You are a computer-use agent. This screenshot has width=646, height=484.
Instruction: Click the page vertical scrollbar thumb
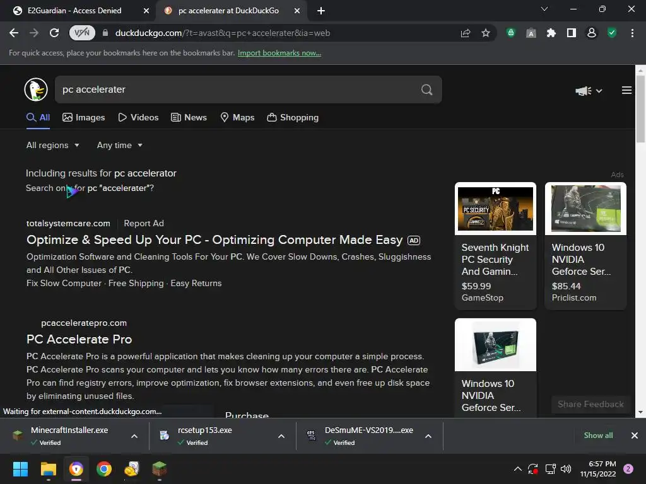[640, 109]
